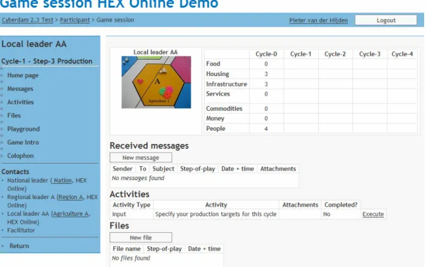The width and height of the screenshot is (426, 267).
Task: Click the Food row label
Action: pyautogui.click(x=213, y=63)
